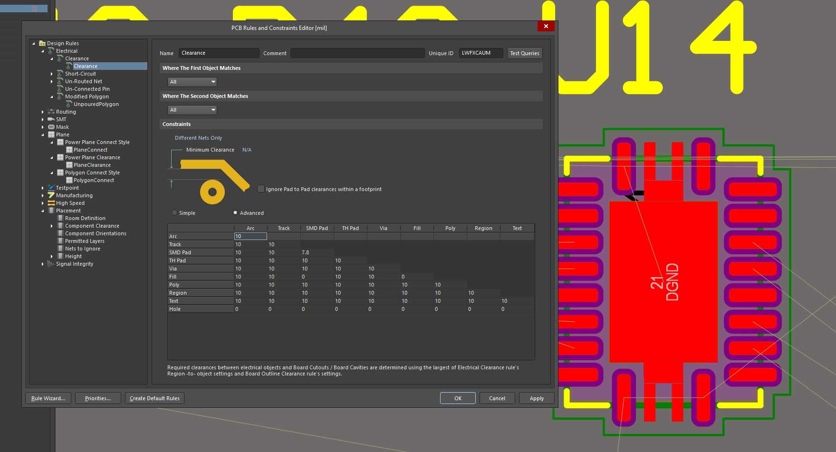Click the Testpoint category icon
The width and height of the screenshot is (836, 452).
click(x=51, y=188)
